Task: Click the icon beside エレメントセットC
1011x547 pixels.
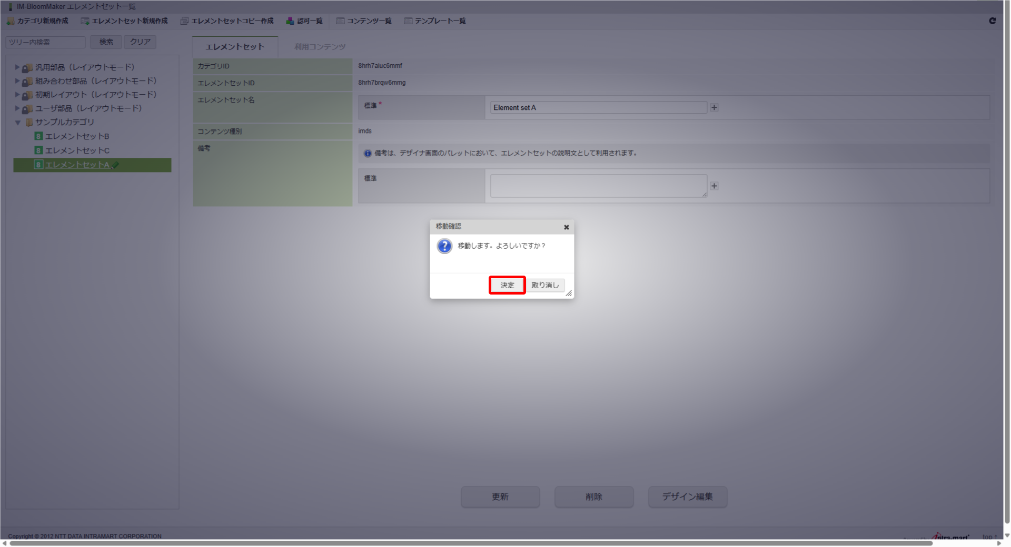Action: (x=38, y=150)
